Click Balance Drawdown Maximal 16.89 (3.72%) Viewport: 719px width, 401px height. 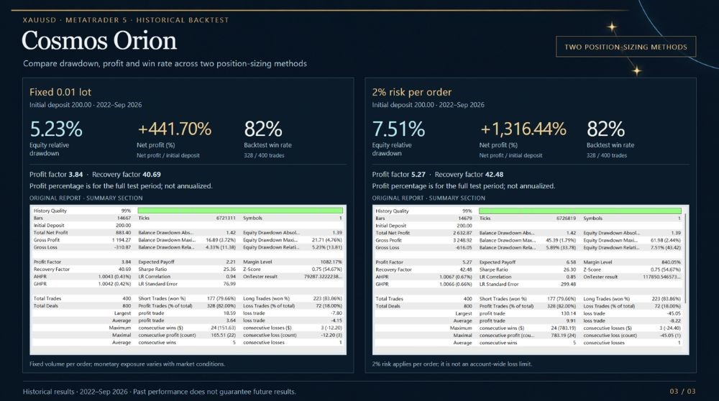(x=221, y=240)
